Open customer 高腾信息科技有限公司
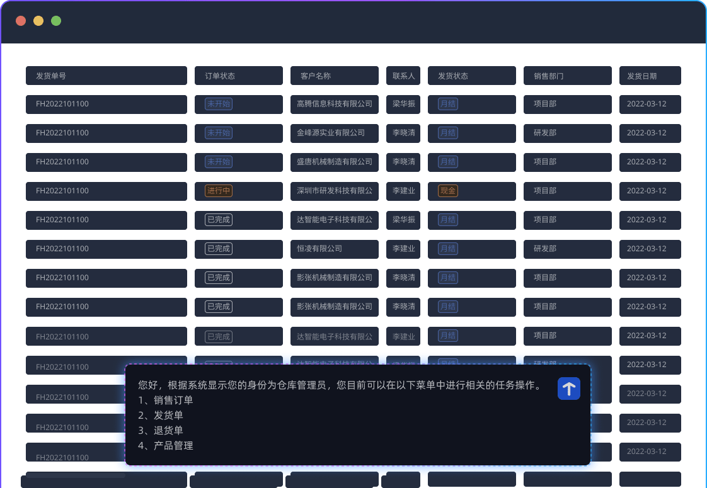This screenshot has height=488, width=707. tap(335, 104)
